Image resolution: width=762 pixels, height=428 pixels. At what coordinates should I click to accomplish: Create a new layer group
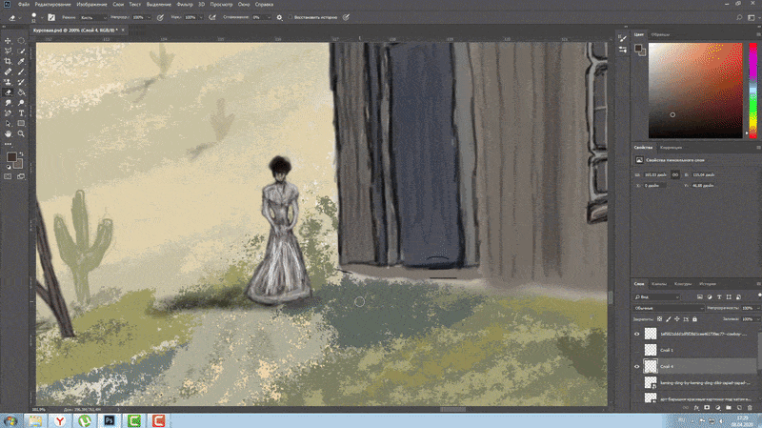click(x=729, y=408)
